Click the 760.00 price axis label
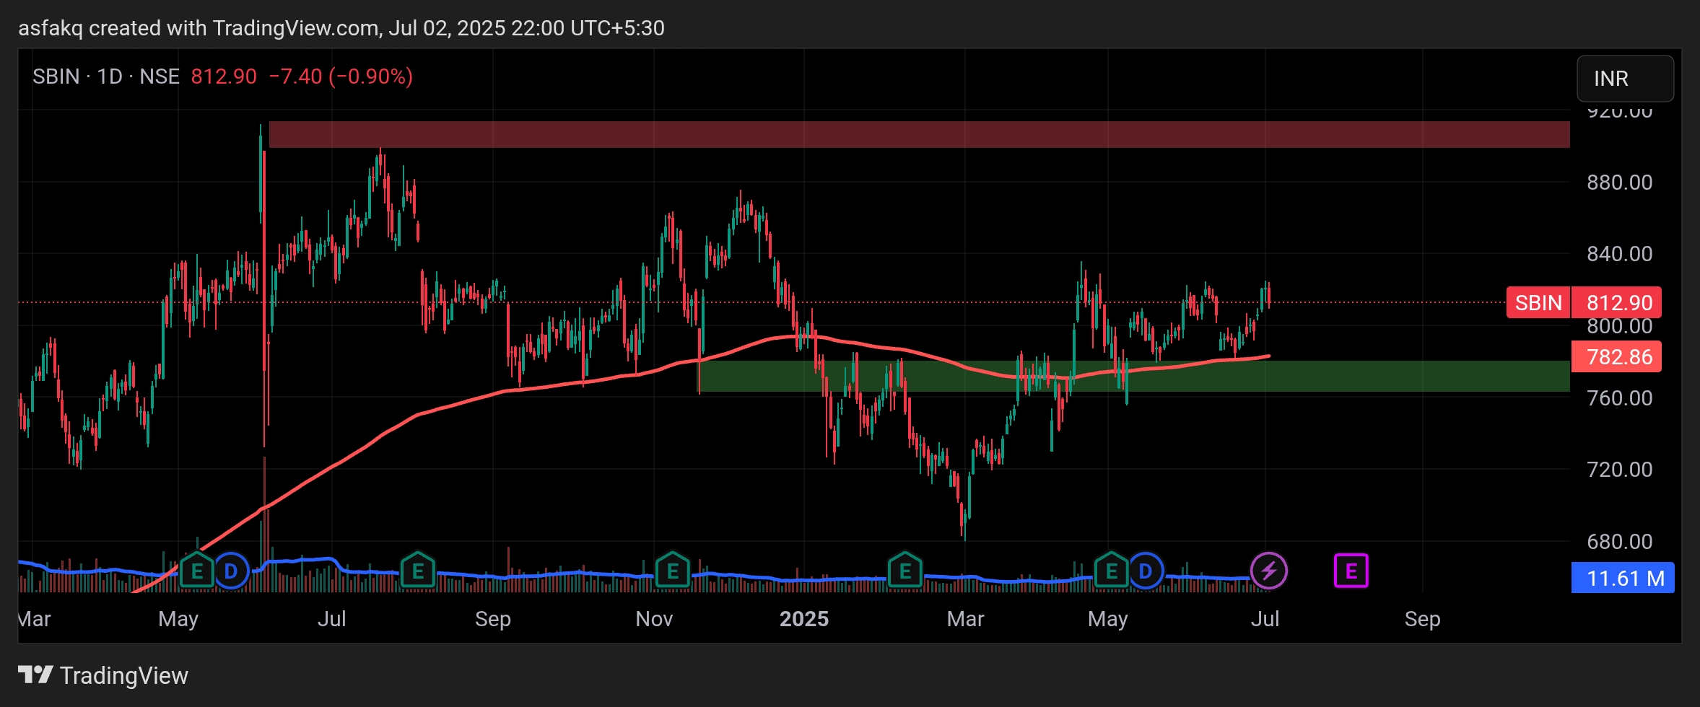Image resolution: width=1700 pixels, height=707 pixels. (x=1619, y=398)
